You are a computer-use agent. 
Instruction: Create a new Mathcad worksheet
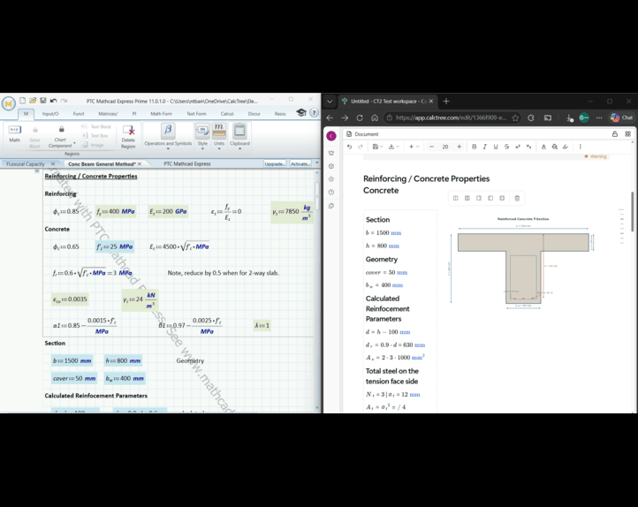click(x=23, y=101)
